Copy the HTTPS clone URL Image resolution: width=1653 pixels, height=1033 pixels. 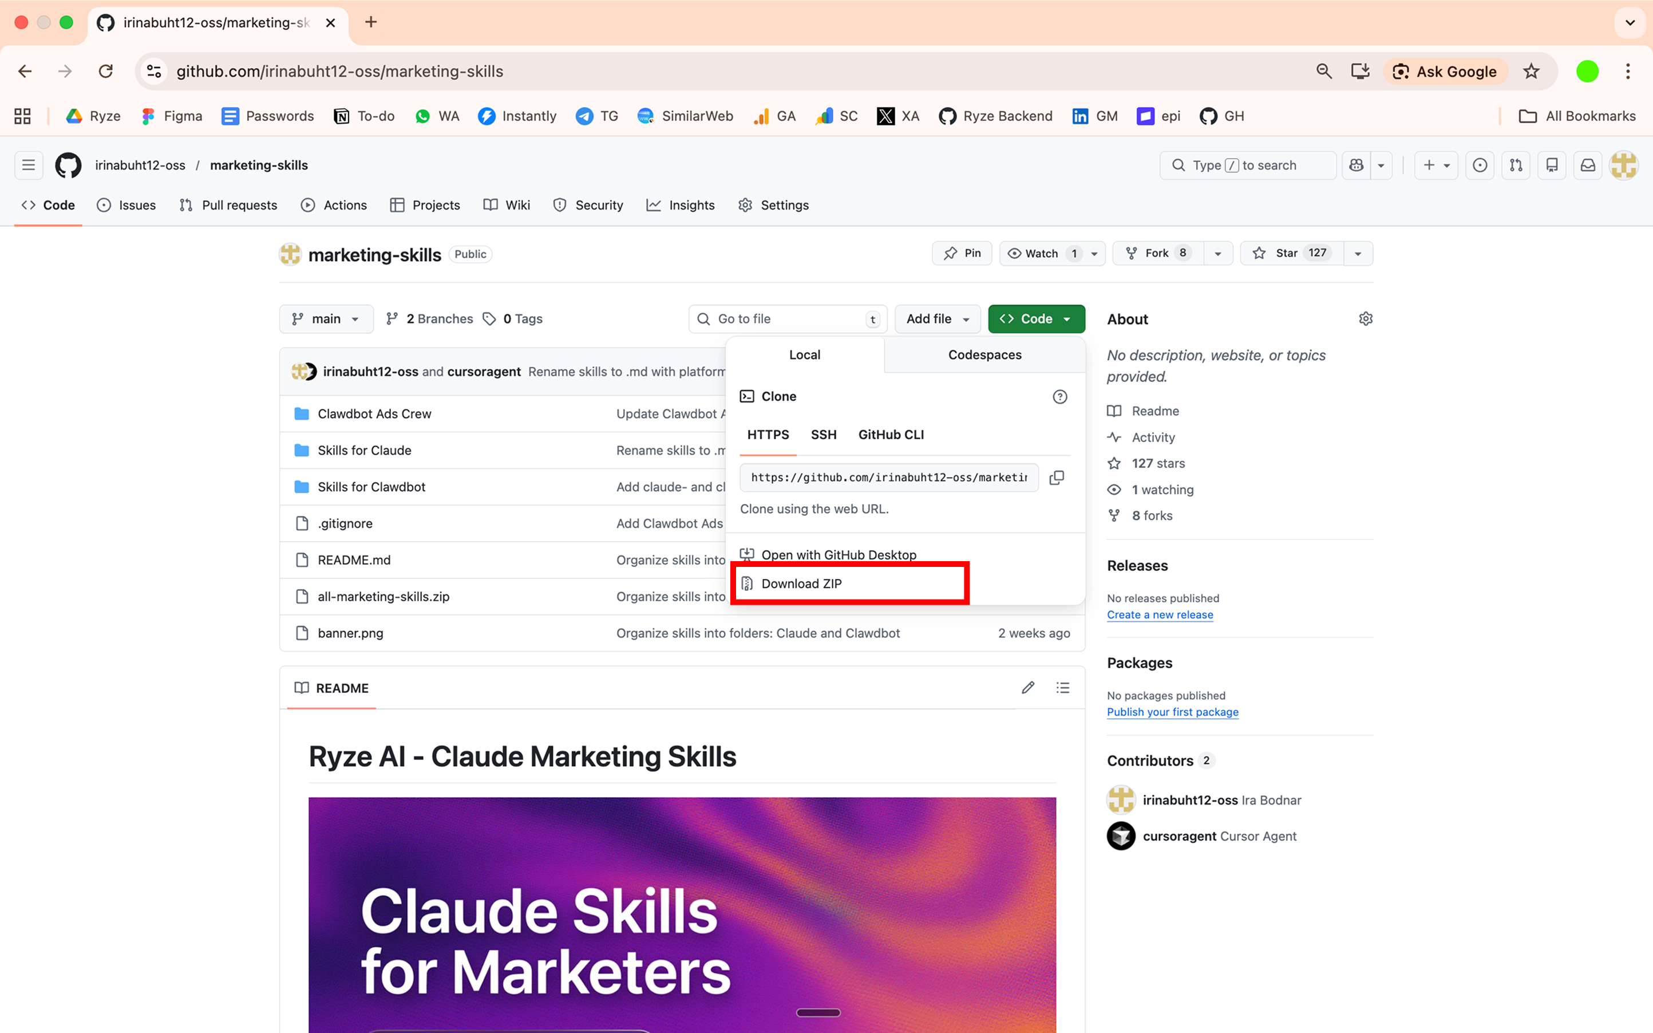point(1056,478)
